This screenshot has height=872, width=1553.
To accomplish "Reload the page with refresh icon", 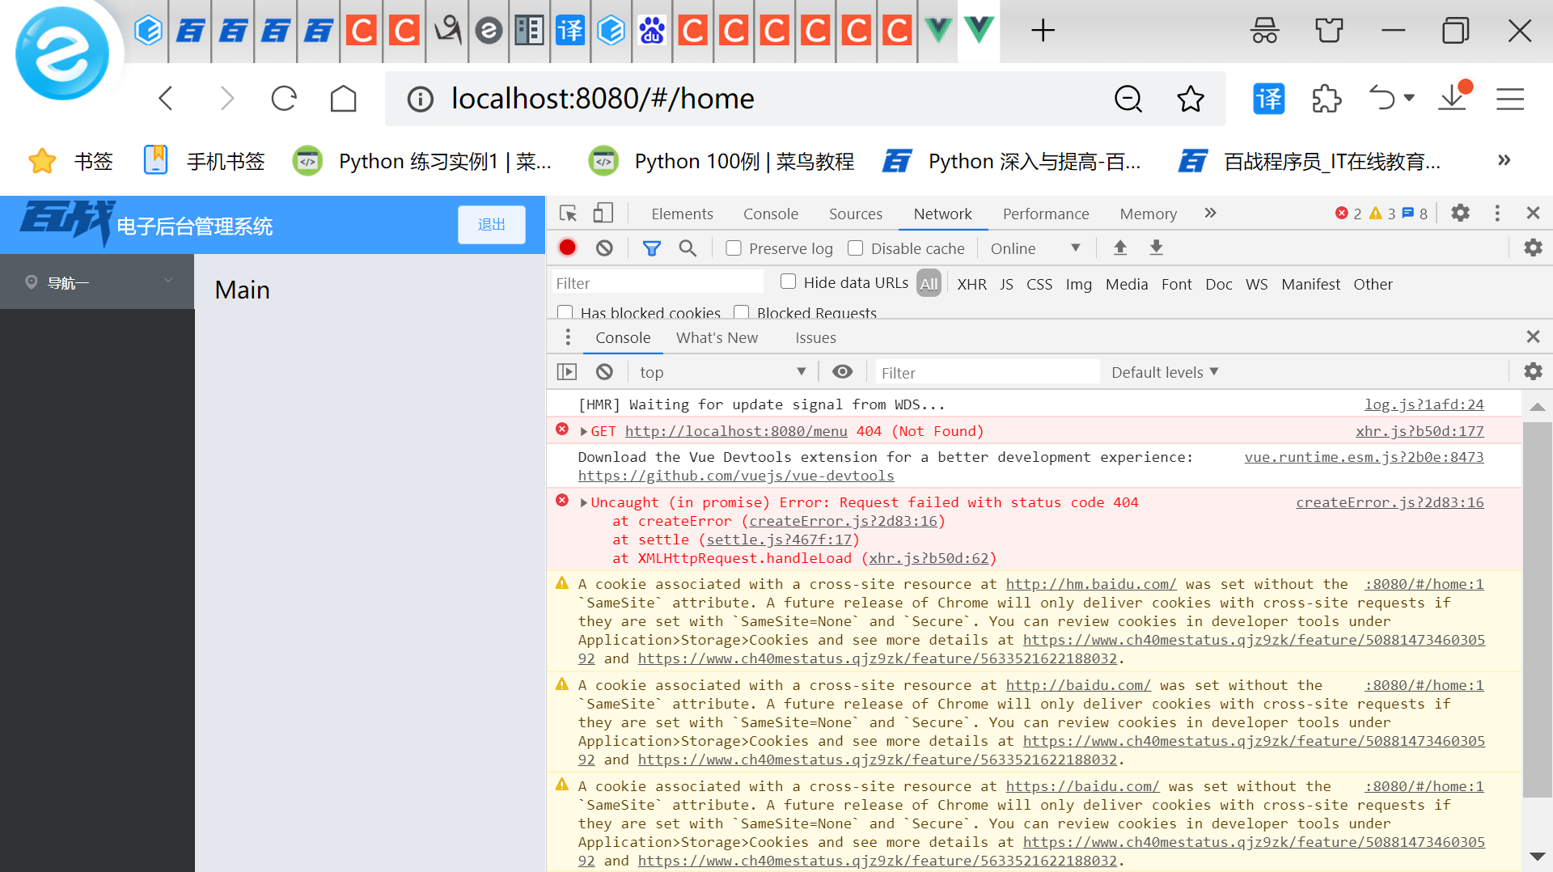I will click(284, 99).
